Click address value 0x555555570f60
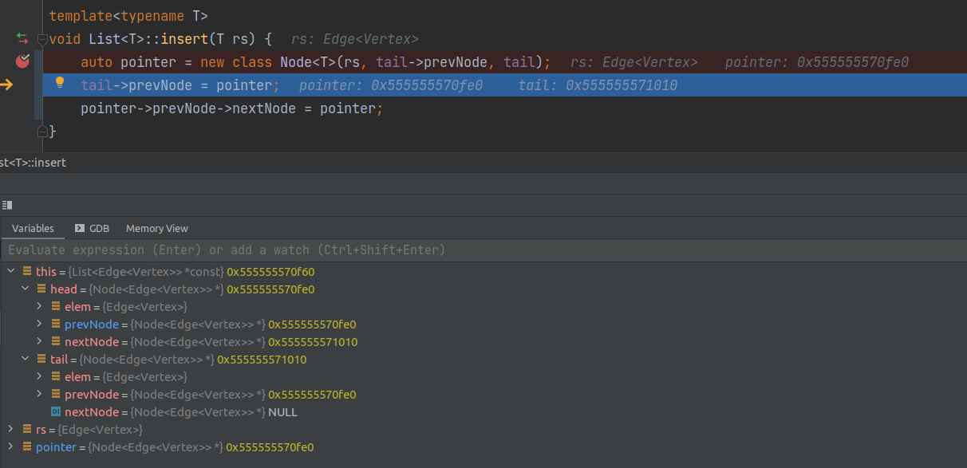This screenshot has width=967, height=468. click(270, 272)
